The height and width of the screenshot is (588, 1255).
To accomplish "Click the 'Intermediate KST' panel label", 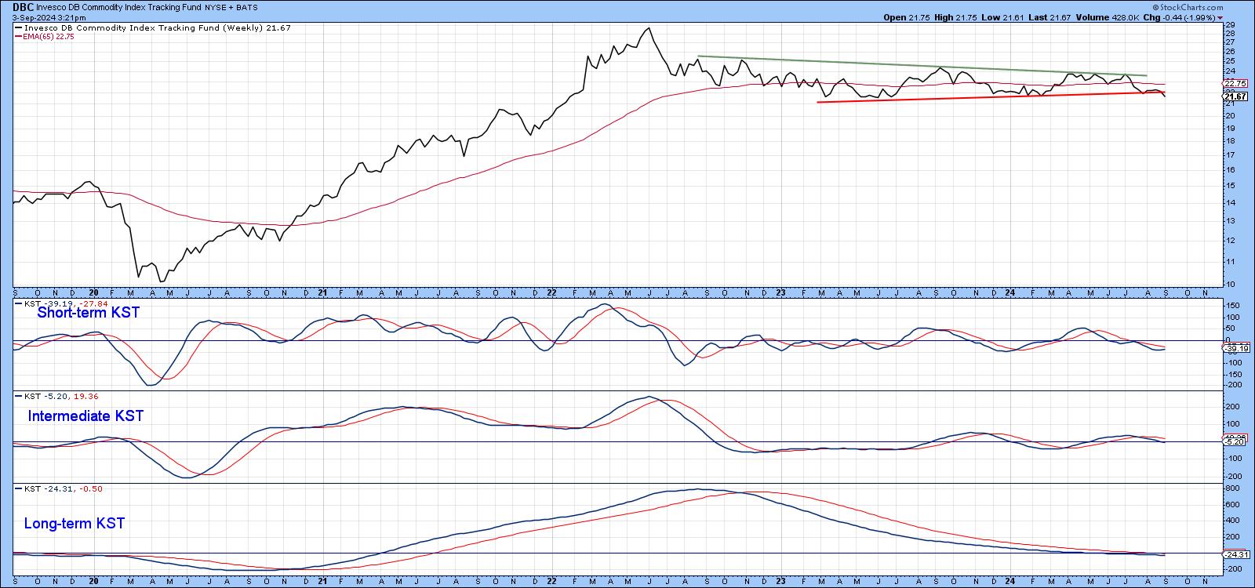I will pos(85,416).
